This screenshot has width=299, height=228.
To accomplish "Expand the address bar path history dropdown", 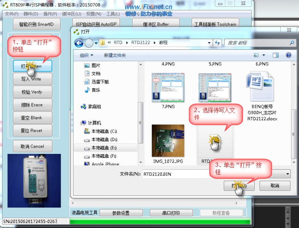I will (209, 43).
